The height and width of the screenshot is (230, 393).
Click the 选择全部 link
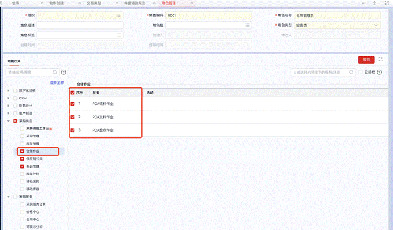coord(57,82)
